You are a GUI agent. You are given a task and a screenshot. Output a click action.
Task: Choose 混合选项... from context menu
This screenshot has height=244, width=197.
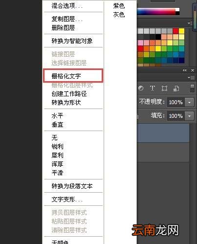pyautogui.click(x=67, y=6)
